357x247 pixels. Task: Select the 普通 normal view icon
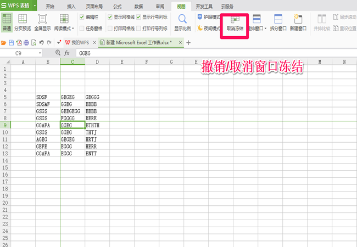click(7, 19)
